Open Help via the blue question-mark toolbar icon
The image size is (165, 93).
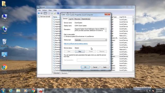pyautogui.click(x=58, y=13)
